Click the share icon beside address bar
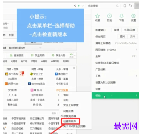142x134 pixels. 75,6
